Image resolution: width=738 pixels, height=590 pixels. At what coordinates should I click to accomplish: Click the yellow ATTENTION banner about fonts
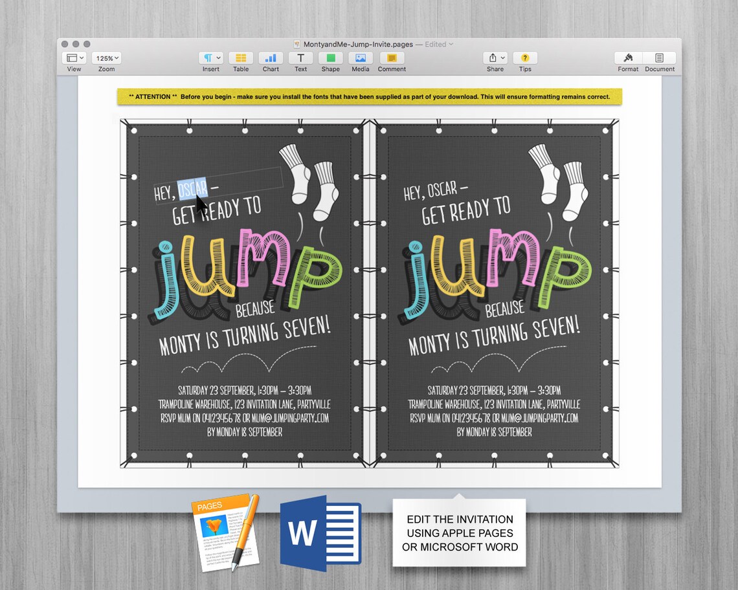pos(368,96)
